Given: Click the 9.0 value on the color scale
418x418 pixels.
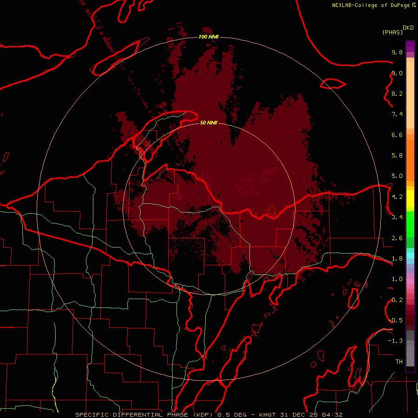Looking at the screenshot, I should [x=397, y=73].
